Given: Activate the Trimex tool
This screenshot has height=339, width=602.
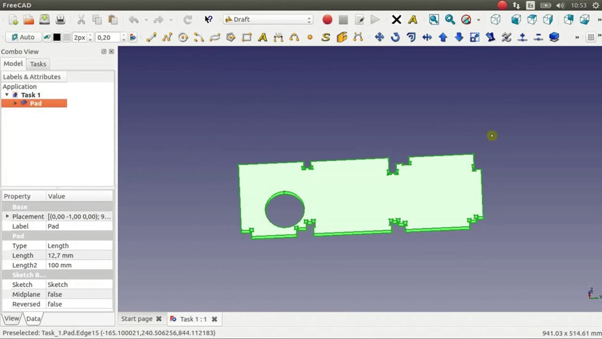Looking at the screenshot, I should click(427, 37).
